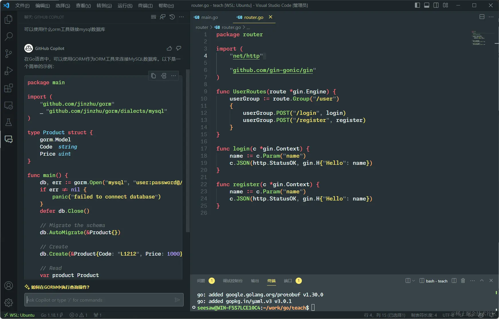
Task: Click the WSL: Ubuntu remote indicator
Action: 19,315
